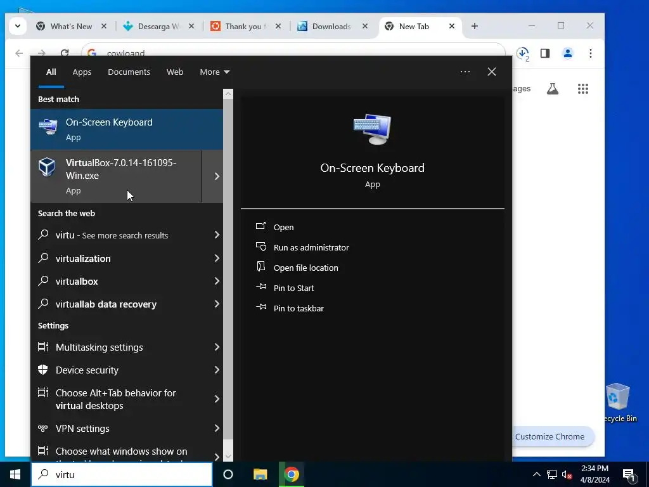Open clock showing 2:34 PM
The image size is (649, 487).
(594, 474)
